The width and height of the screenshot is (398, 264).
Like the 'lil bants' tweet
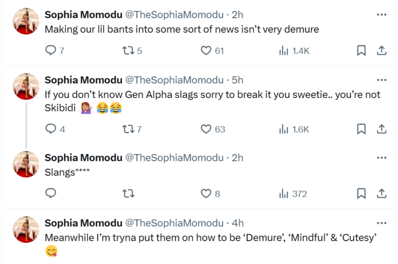pos(206,50)
